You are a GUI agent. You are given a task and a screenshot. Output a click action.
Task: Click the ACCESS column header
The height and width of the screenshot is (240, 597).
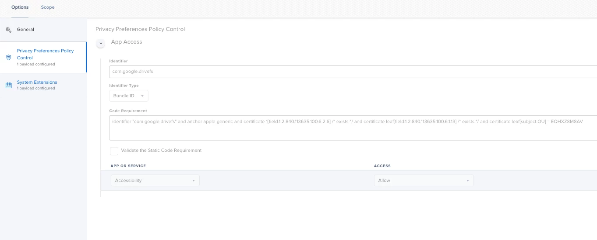(x=382, y=166)
